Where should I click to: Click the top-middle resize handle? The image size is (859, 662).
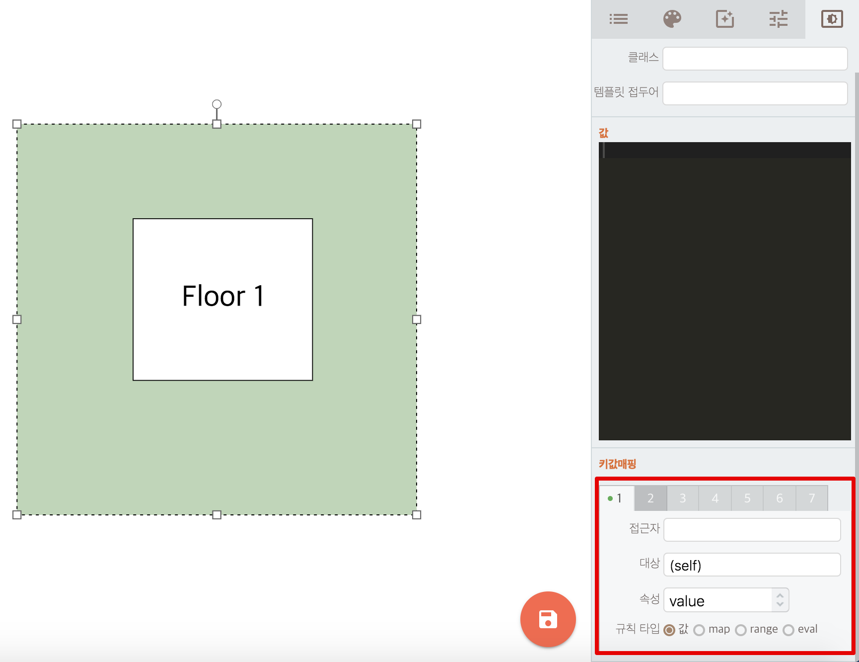pos(216,124)
